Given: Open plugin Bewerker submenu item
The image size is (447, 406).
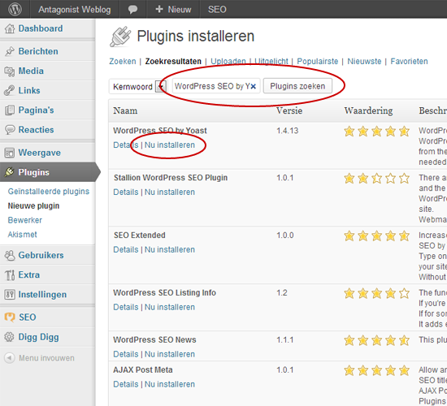Looking at the screenshot, I should [25, 220].
